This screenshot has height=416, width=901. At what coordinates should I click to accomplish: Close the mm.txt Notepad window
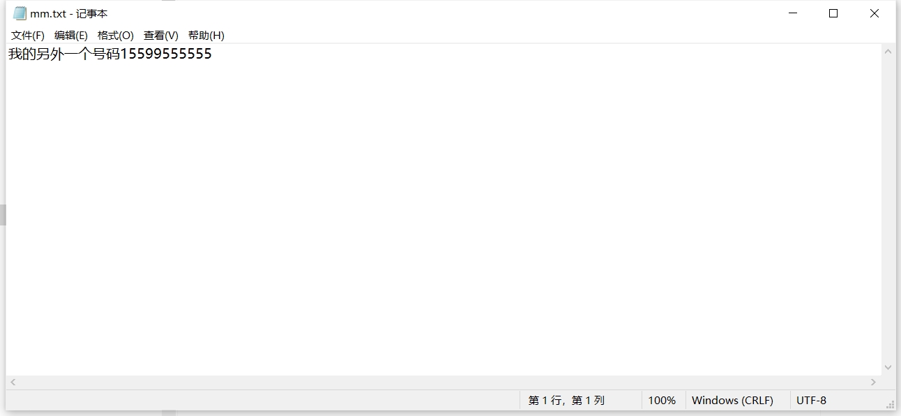874,13
